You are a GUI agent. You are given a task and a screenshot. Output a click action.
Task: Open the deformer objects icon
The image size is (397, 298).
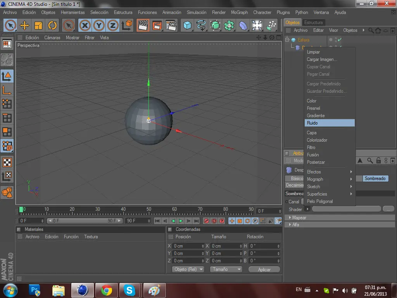243,25
